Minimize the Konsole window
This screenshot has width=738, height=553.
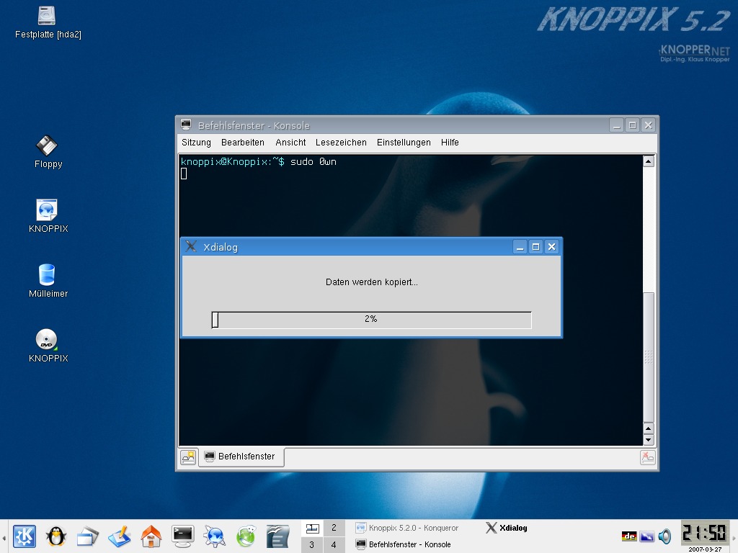tap(617, 125)
